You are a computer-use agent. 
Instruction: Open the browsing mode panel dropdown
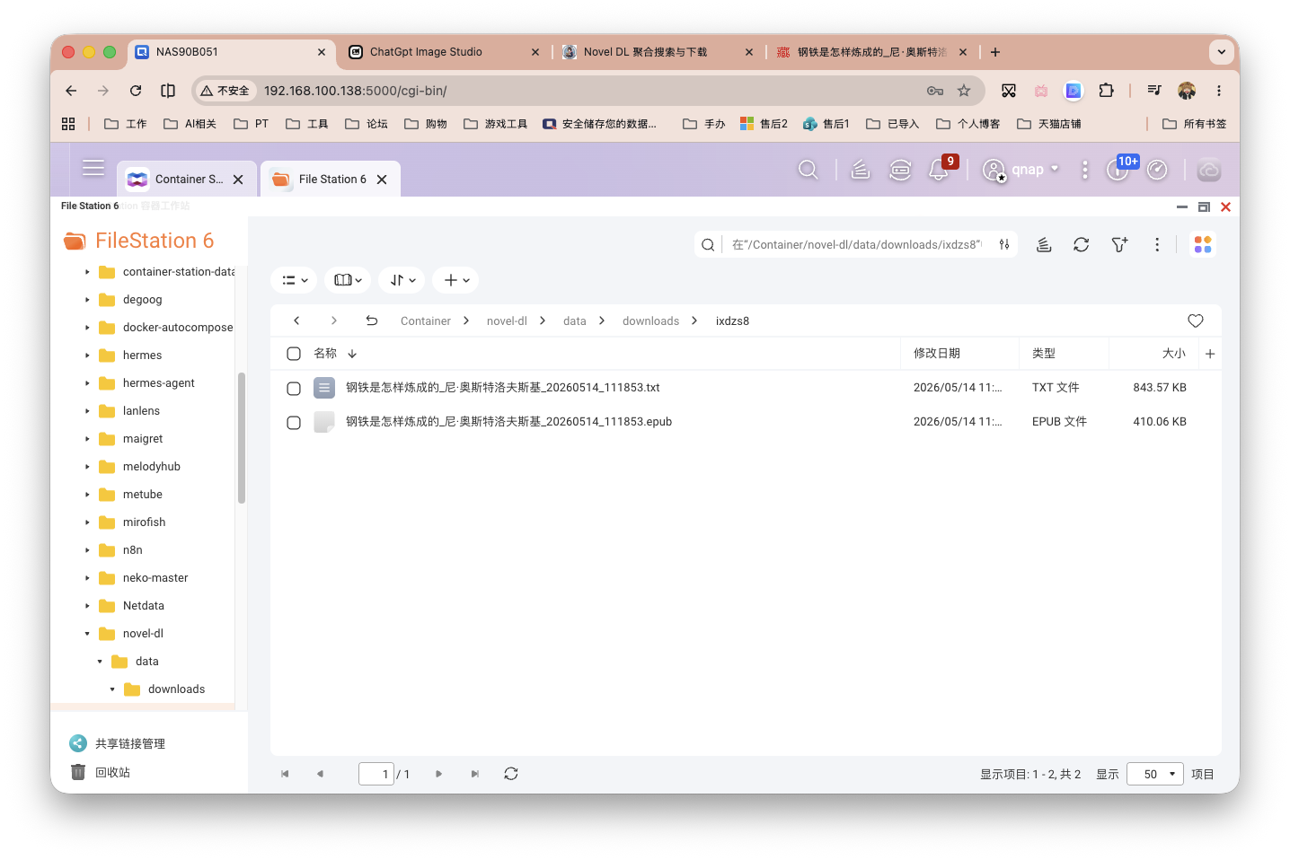coord(348,280)
